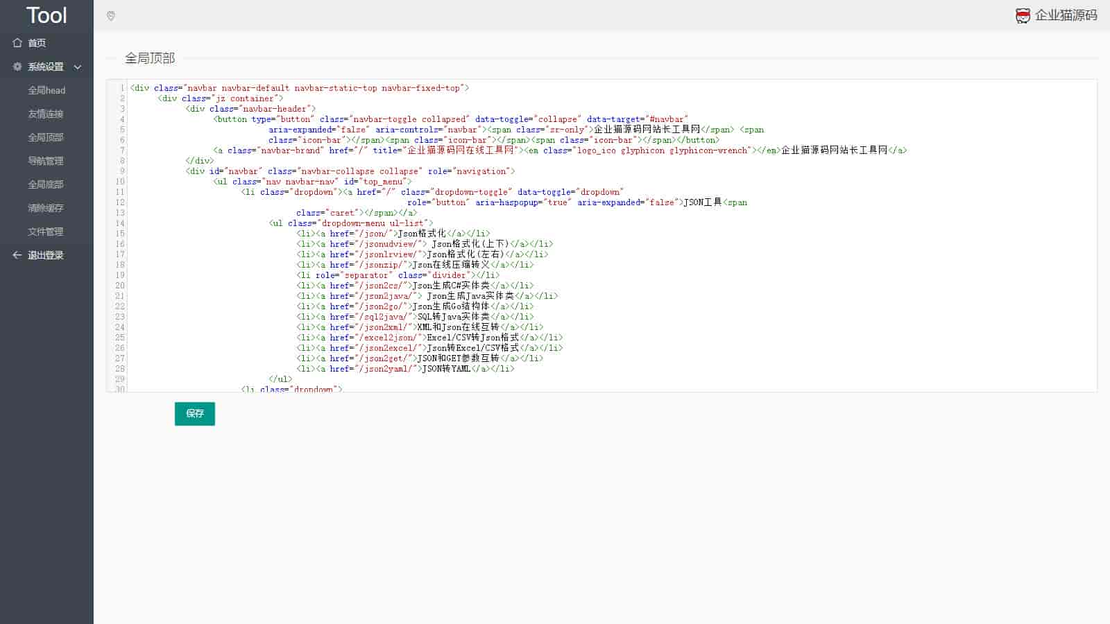Click the 退出登录 logout label
This screenshot has height=624, width=1110.
(46, 255)
